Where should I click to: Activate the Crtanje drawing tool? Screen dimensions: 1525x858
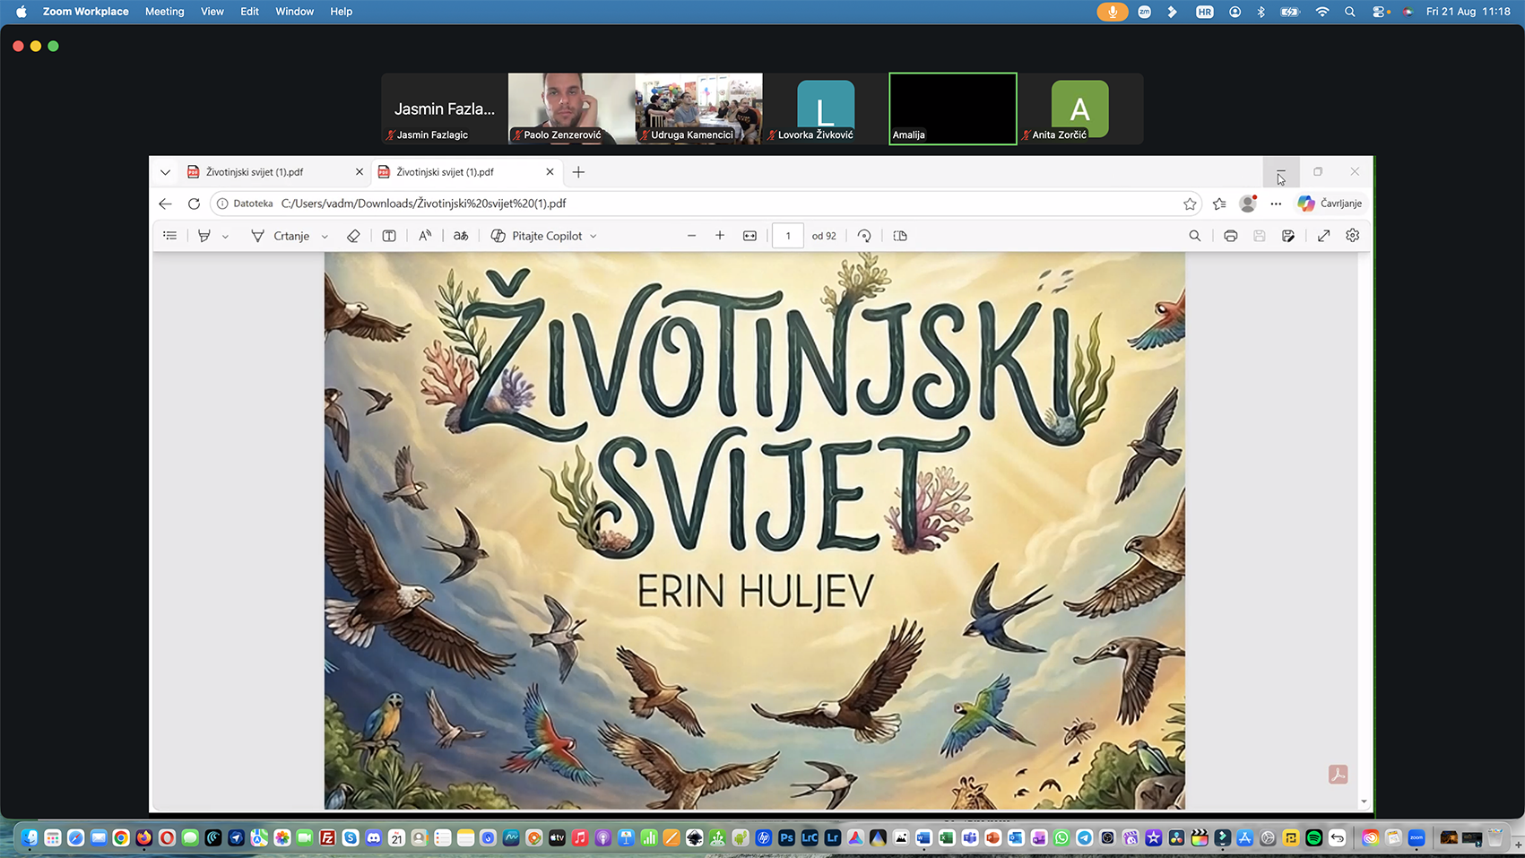click(x=281, y=236)
